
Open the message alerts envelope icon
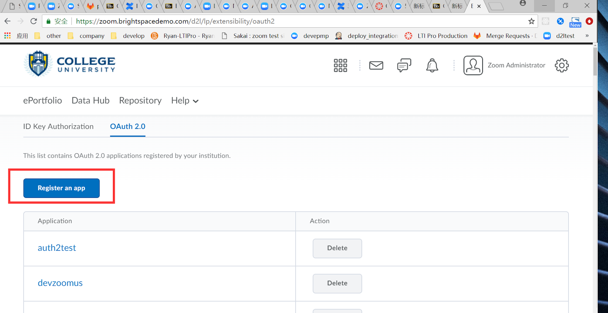coord(376,65)
